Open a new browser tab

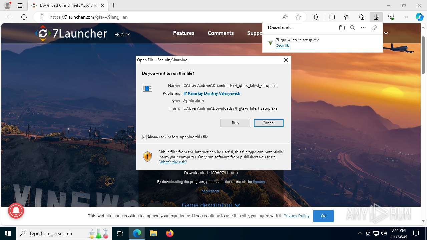click(x=114, y=5)
